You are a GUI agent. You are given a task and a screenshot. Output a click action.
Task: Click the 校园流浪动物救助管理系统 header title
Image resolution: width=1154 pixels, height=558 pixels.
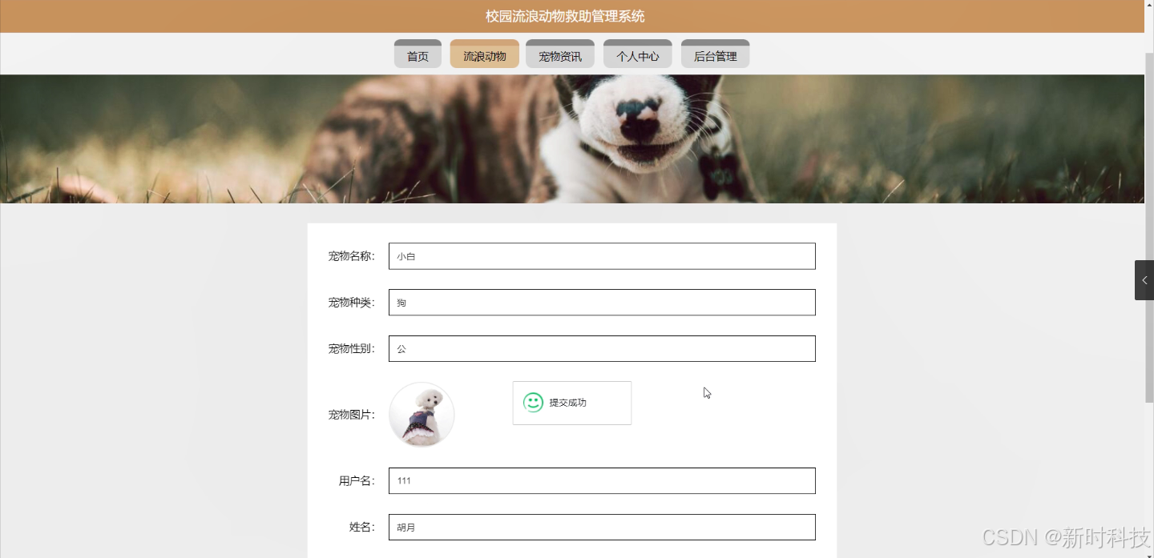565,16
